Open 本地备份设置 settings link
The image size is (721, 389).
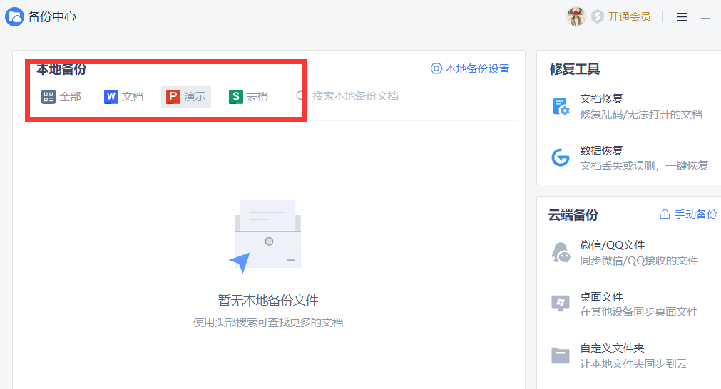click(x=477, y=69)
